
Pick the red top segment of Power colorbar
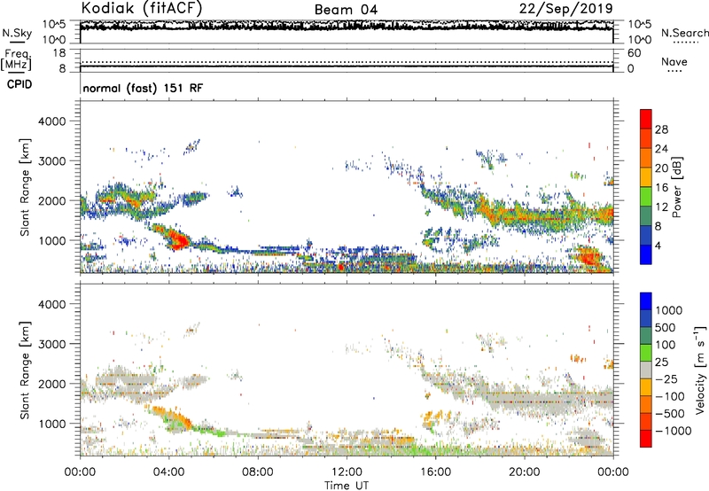click(646, 119)
